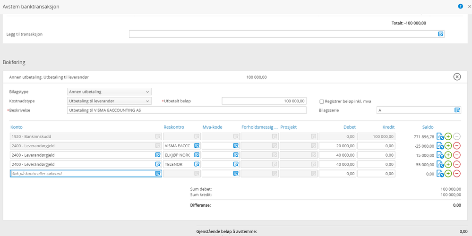The image size is (472, 236).
Task: Click the account search field in last row
Action: point(86,174)
